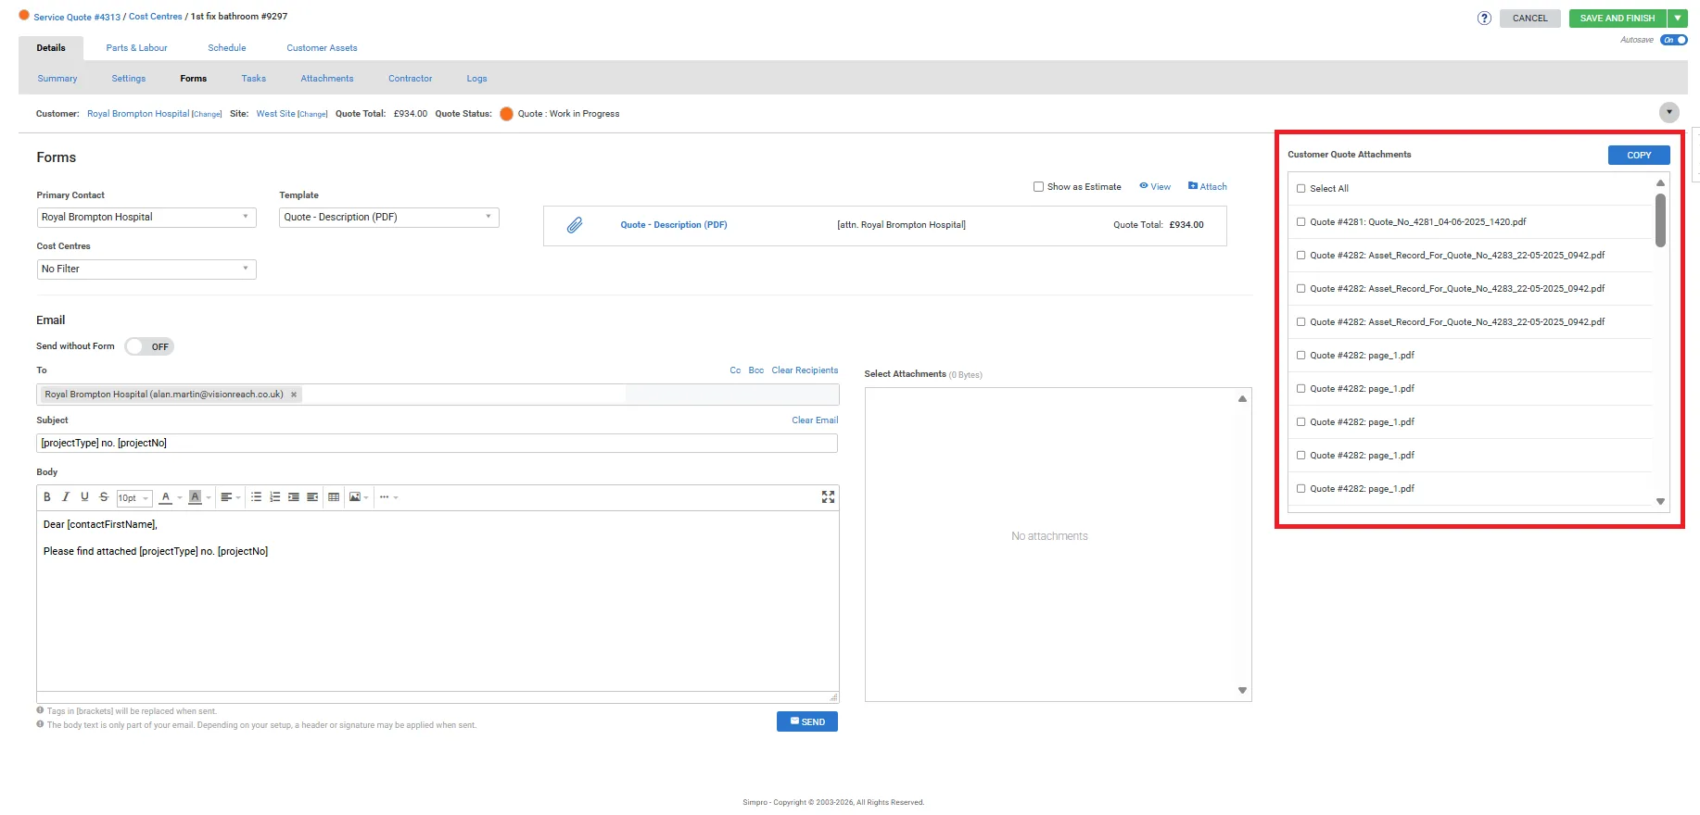Click the orange icon beside Service Quote #4313
The width and height of the screenshot is (1700, 815).
tap(24, 16)
